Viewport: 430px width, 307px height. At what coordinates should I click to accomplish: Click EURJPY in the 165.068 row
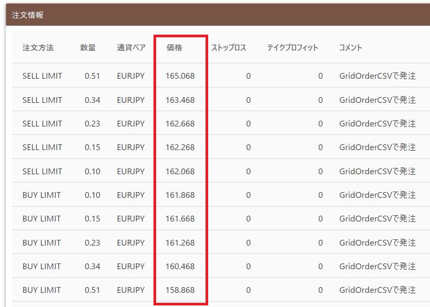coord(130,76)
